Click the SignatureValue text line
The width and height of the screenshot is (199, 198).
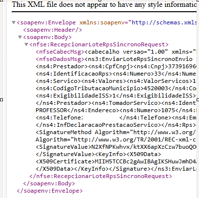(x=116, y=147)
